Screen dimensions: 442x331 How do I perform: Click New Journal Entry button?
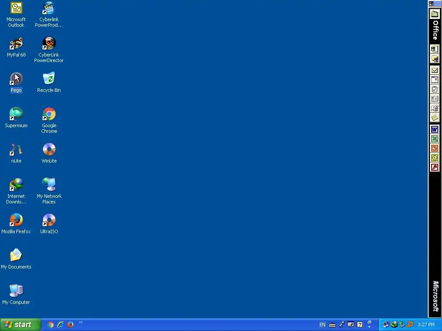pyautogui.click(x=434, y=108)
